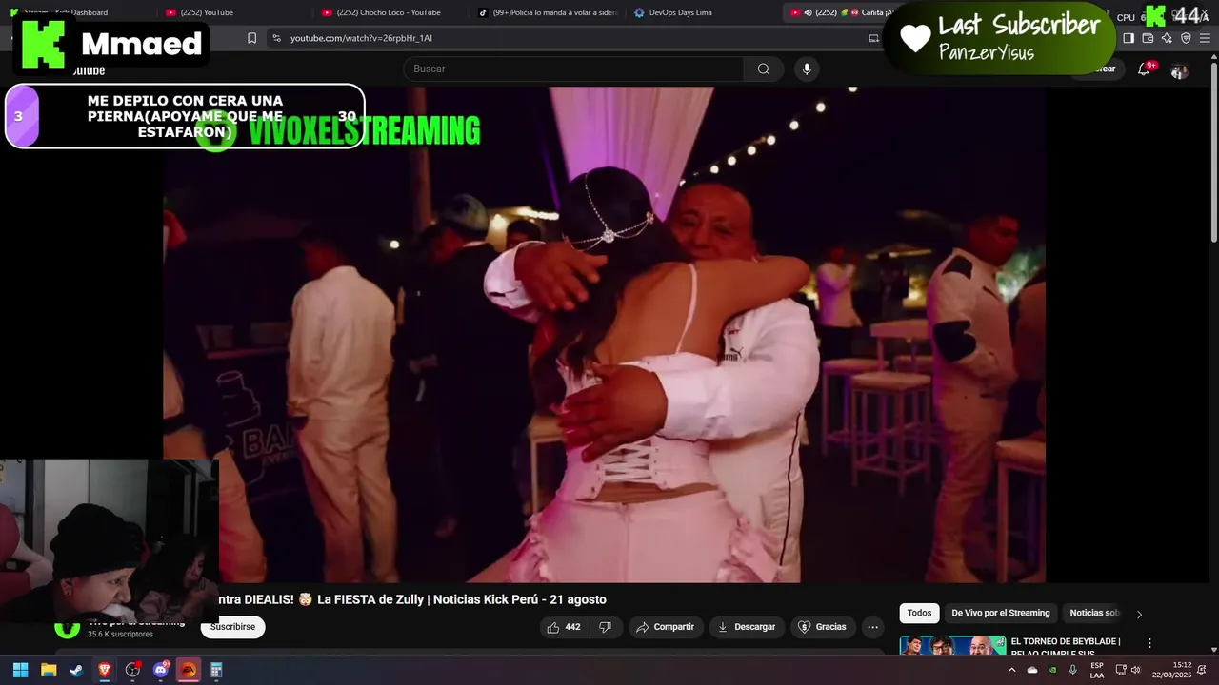Click the microphone tray icon
Viewport: 1219px width, 685px height.
pos(1073,671)
